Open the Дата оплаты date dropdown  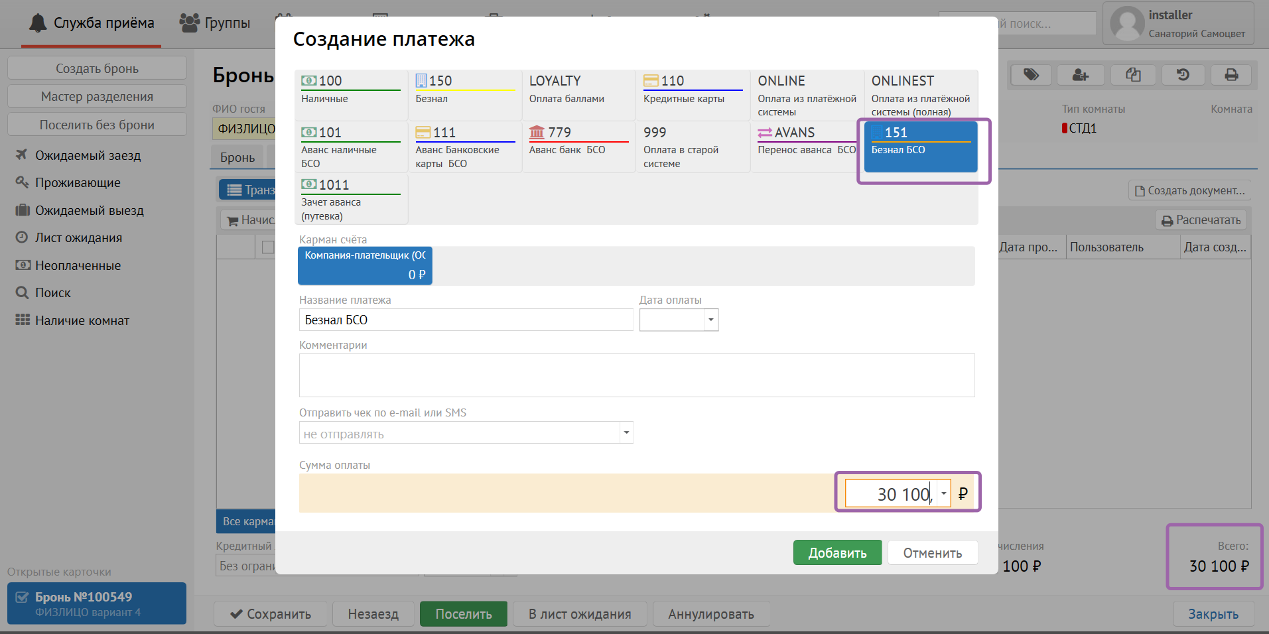710,320
